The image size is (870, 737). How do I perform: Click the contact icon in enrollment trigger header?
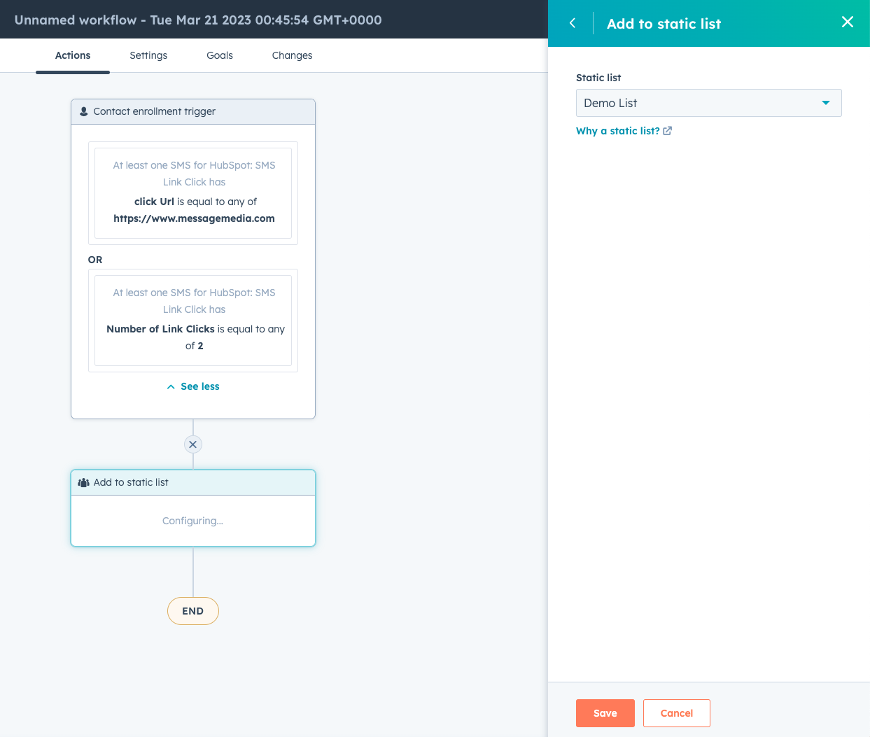click(x=84, y=111)
